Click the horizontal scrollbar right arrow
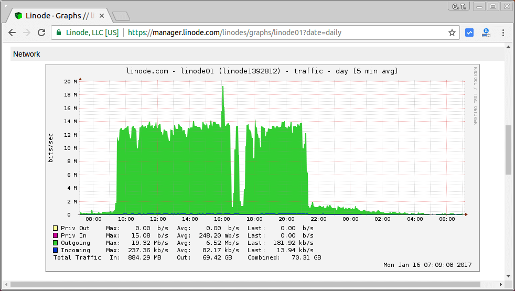 point(501,285)
